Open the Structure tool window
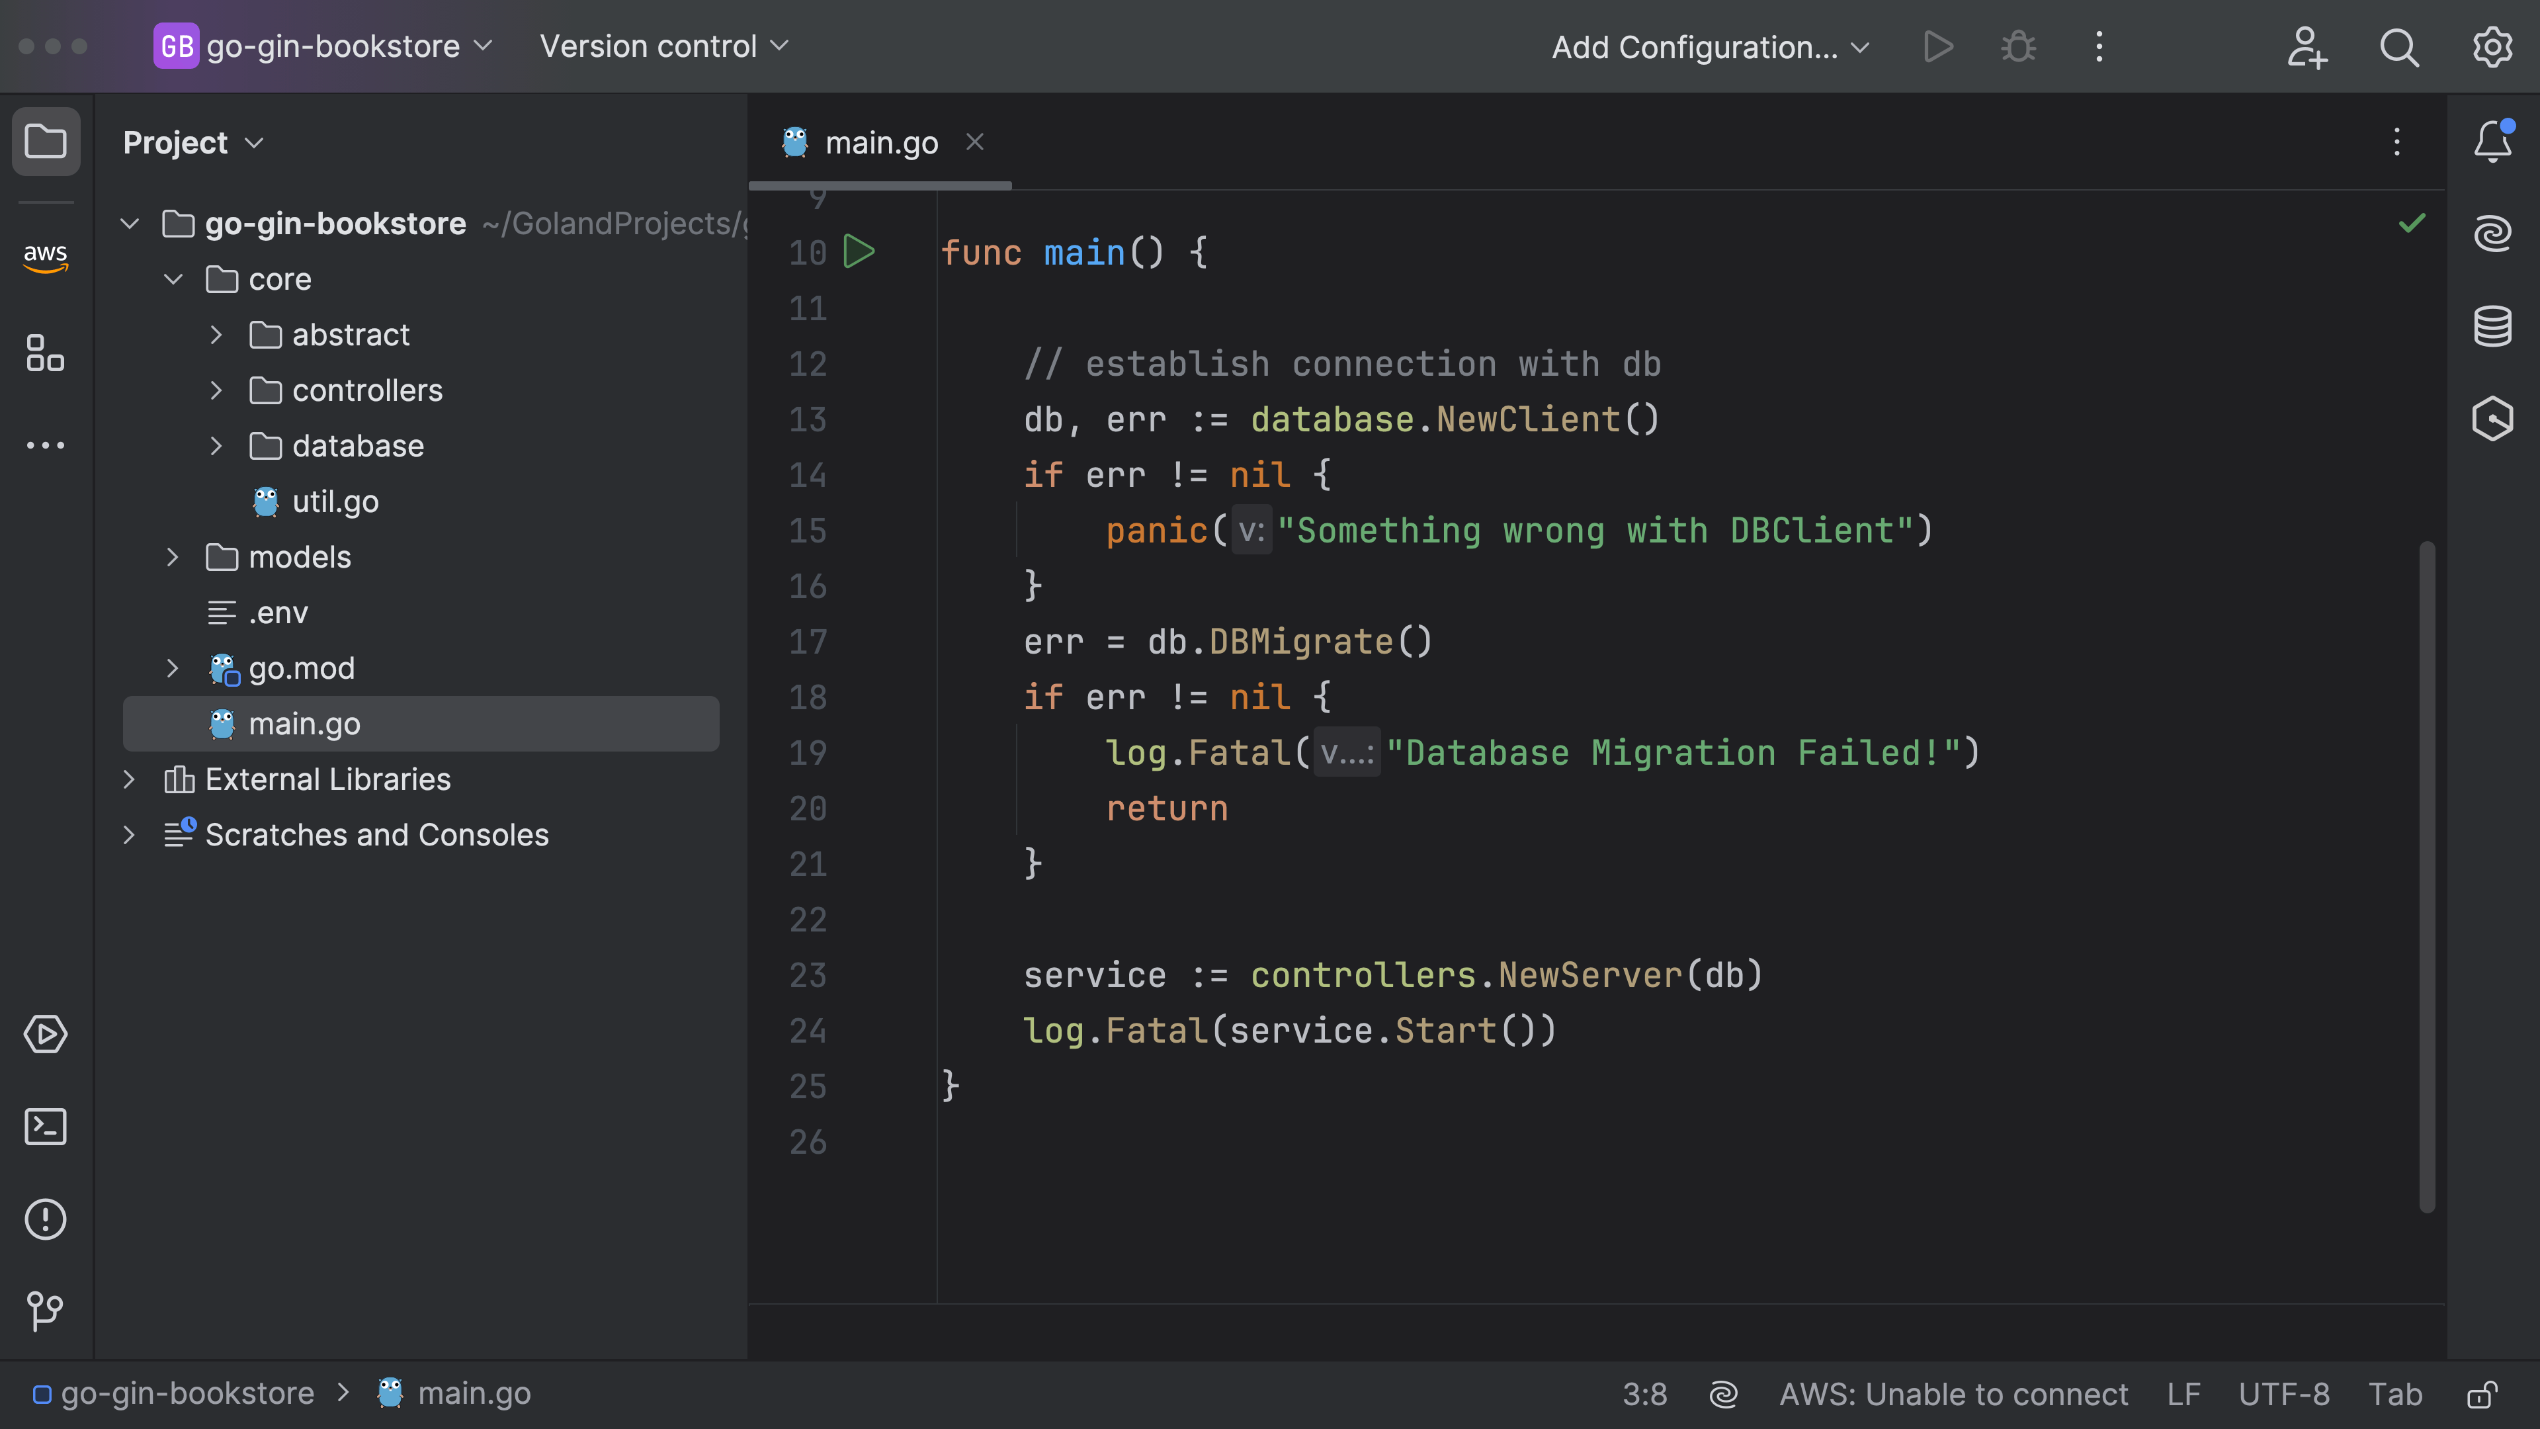The height and width of the screenshot is (1429, 2540). point(46,352)
